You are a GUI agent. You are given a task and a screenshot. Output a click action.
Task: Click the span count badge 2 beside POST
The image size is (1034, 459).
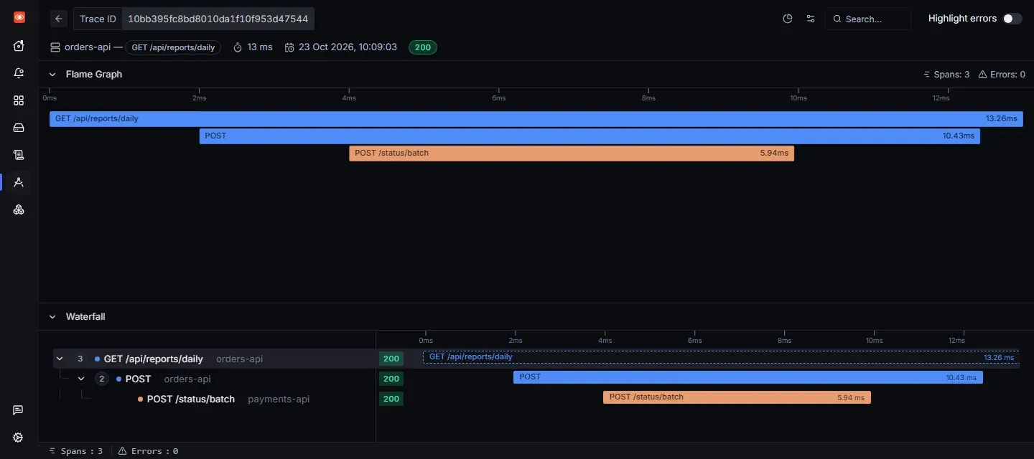click(x=102, y=379)
